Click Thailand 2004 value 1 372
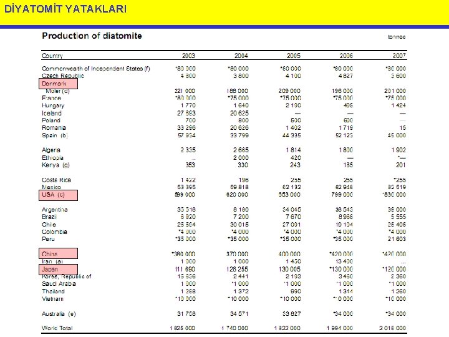The height and width of the screenshot is (337, 449). coord(241,291)
